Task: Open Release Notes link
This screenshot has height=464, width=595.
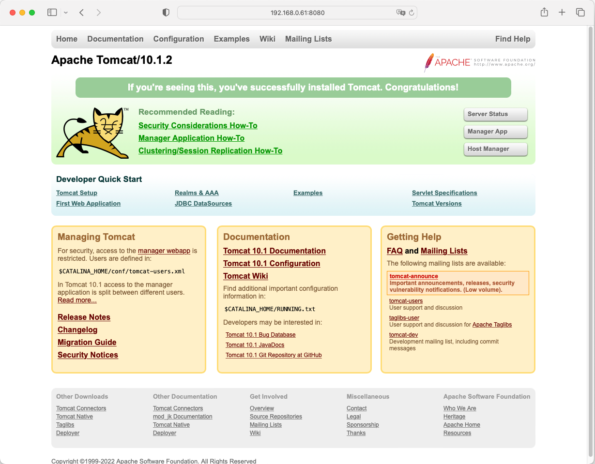Action: [x=84, y=317]
